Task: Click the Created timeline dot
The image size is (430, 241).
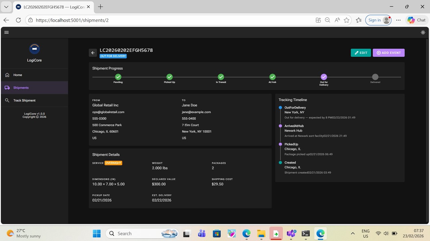Action: [x=281, y=163]
